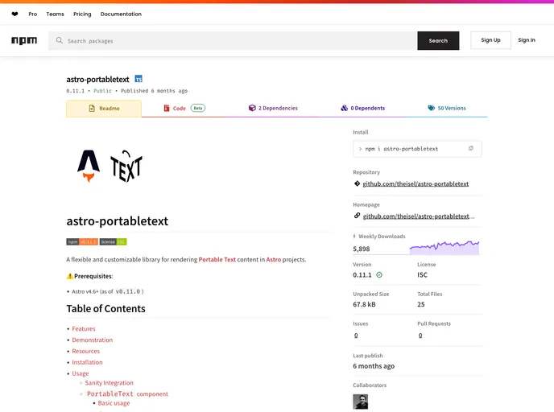The height and width of the screenshot is (412, 554).
Task: Jump to Installation section
Action: tap(87, 362)
